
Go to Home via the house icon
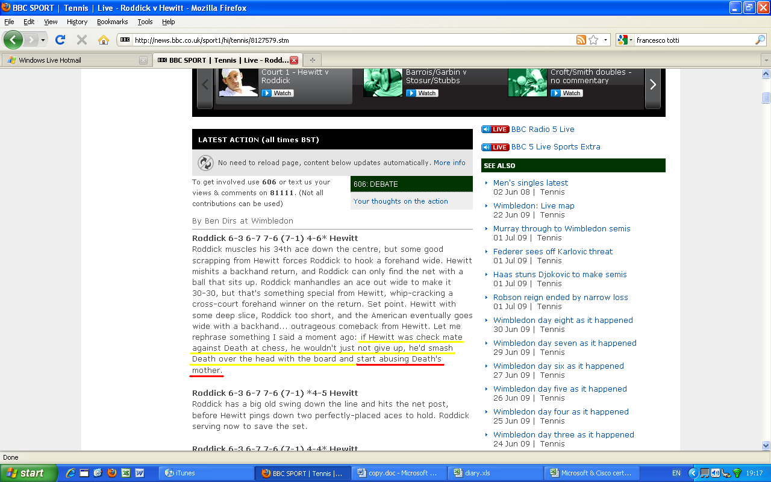pos(104,40)
